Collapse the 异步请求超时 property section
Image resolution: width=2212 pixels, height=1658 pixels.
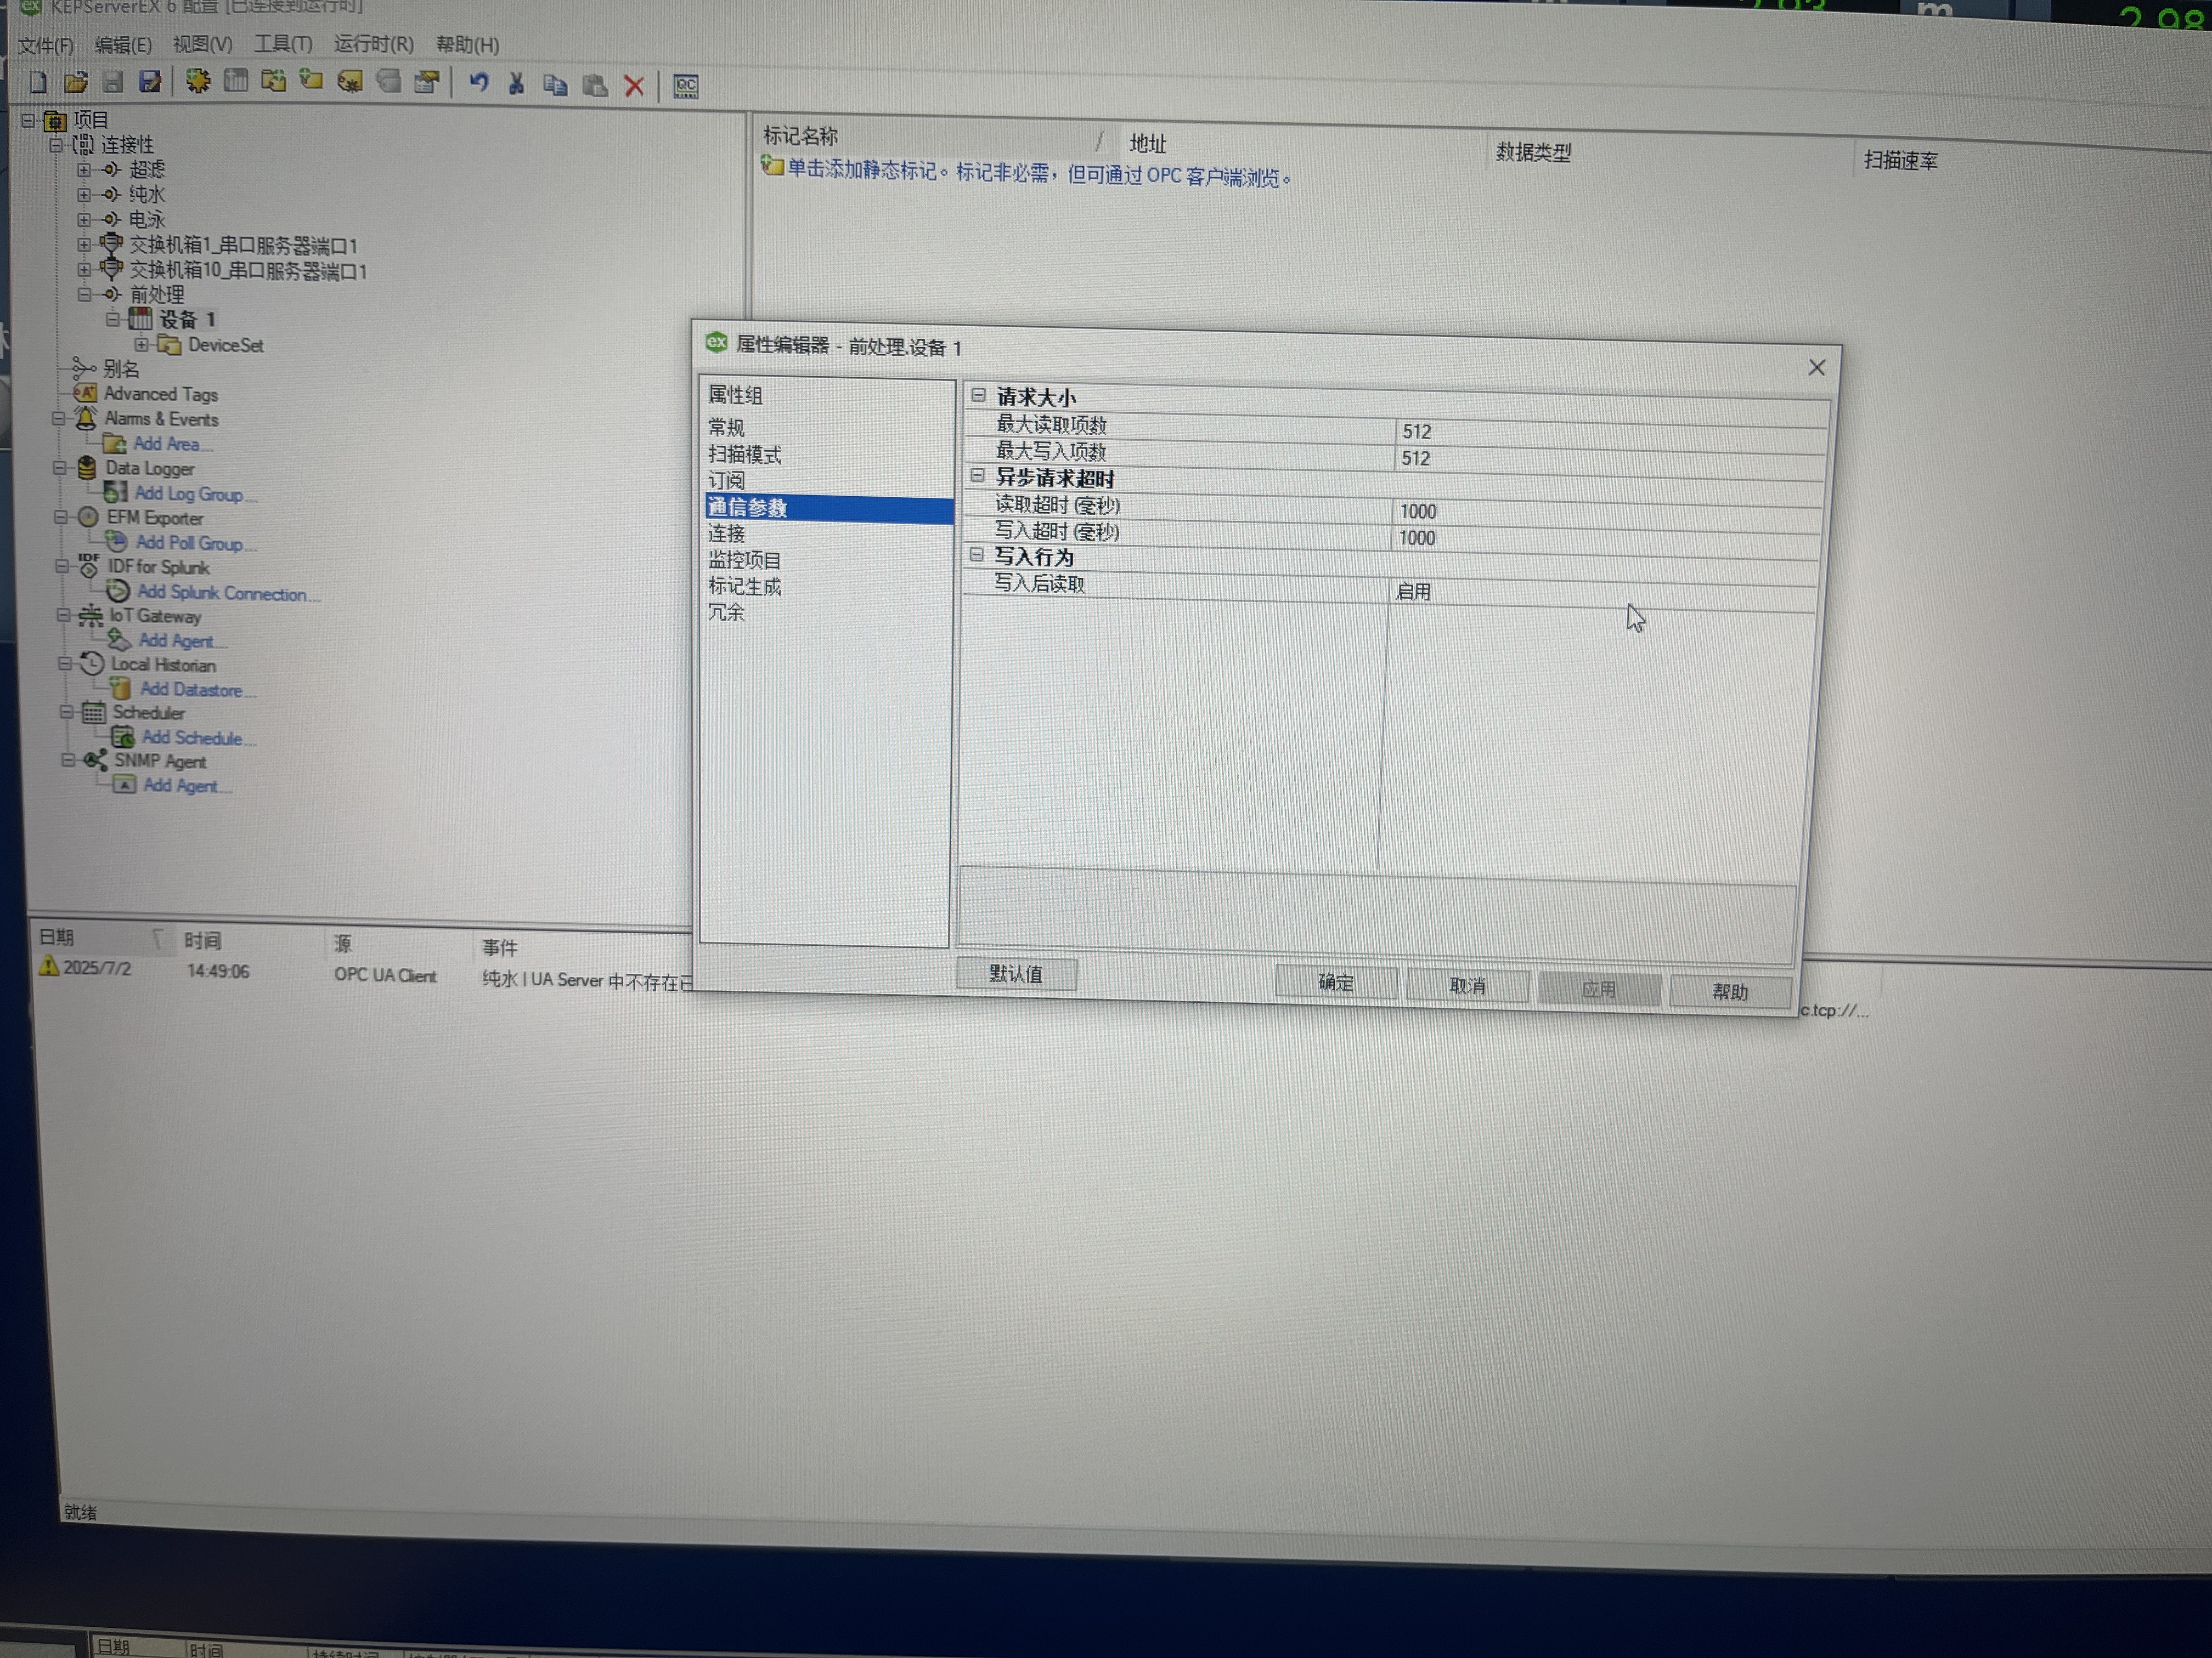tap(977, 476)
